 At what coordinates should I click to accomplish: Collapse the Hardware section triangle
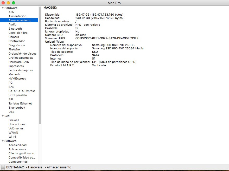[3, 8]
